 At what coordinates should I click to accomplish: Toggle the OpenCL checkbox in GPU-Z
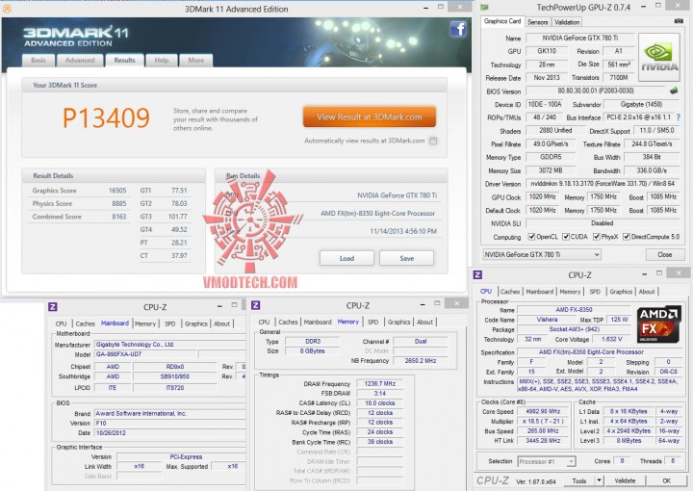point(531,237)
